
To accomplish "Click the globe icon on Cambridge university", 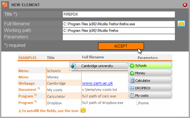I will point(73,66).
